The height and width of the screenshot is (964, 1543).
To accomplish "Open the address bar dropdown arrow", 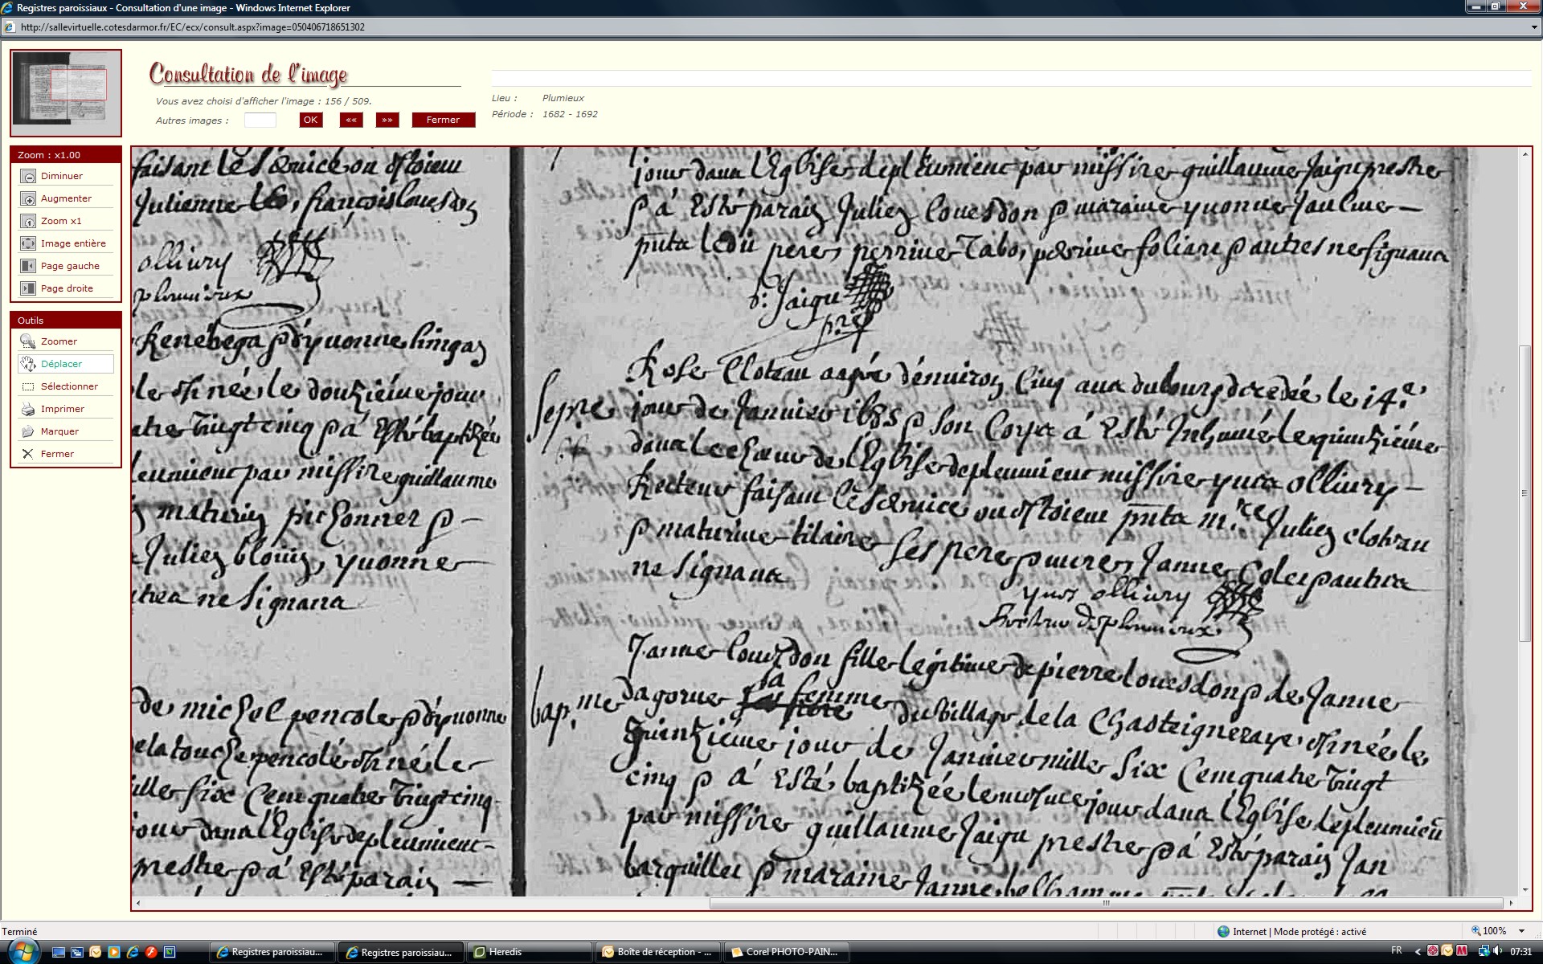I will coord(1534,27).
